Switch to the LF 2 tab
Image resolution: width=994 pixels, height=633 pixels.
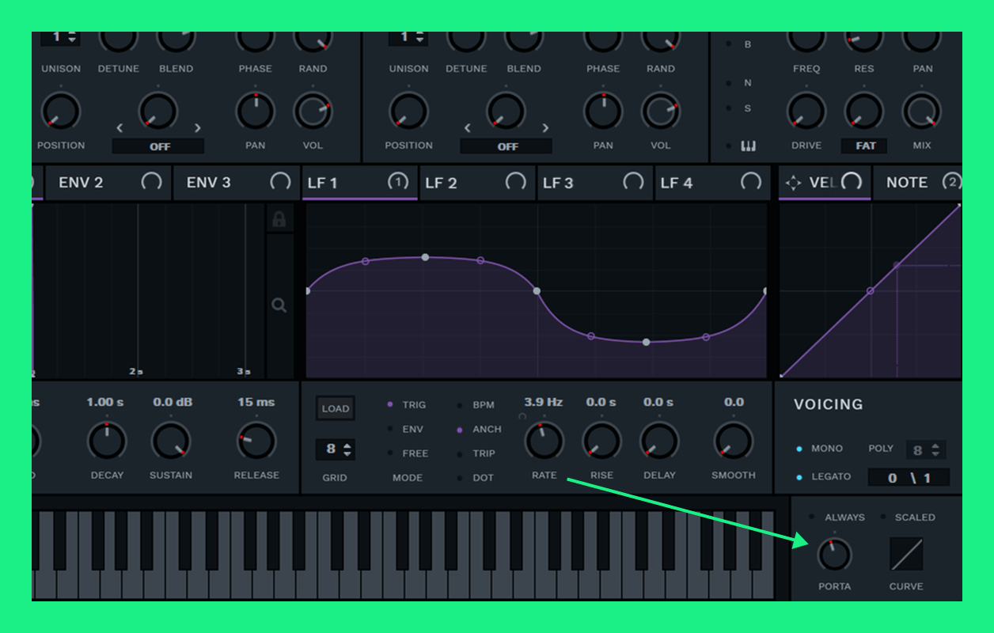pyautogui.click(x=441, y=184)
